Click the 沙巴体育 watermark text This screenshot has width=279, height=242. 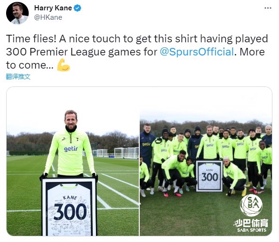[x=251, y=223]
